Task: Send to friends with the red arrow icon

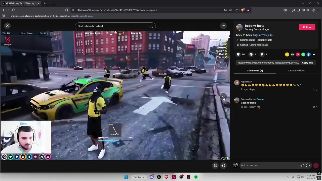Action: pyautogui.click(x=298, y=55)
